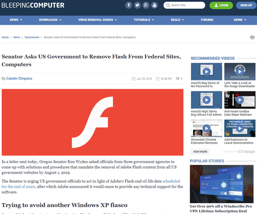The image size is (257, 214).
Task: Expand the Downloads dropdown menu
Action: click(x=50, y=20)
